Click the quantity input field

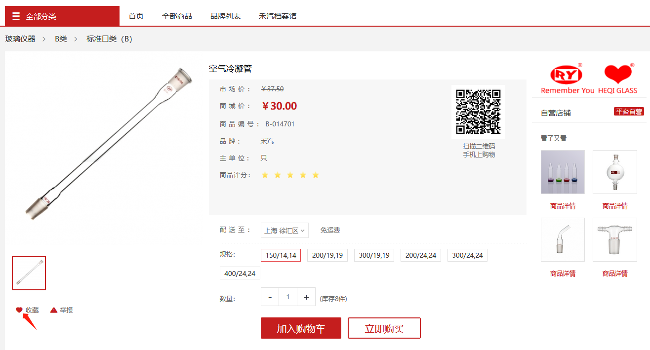[288, 297]
